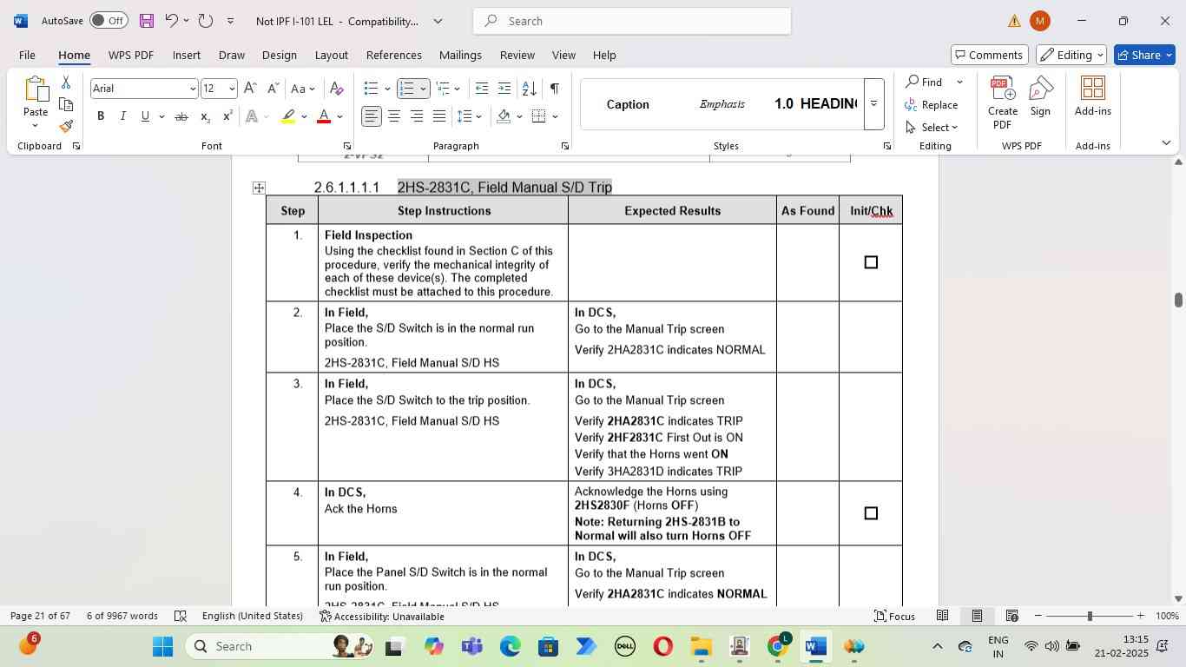Switch to Print Layout view
Viewport: 1186px width, 667px height.
tap(977, 616)
